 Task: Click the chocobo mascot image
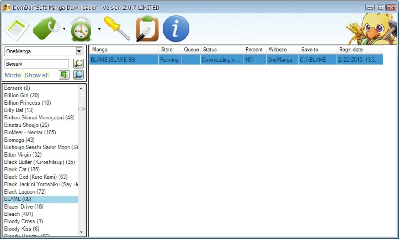pyautogui.click(x=372, y=29)
